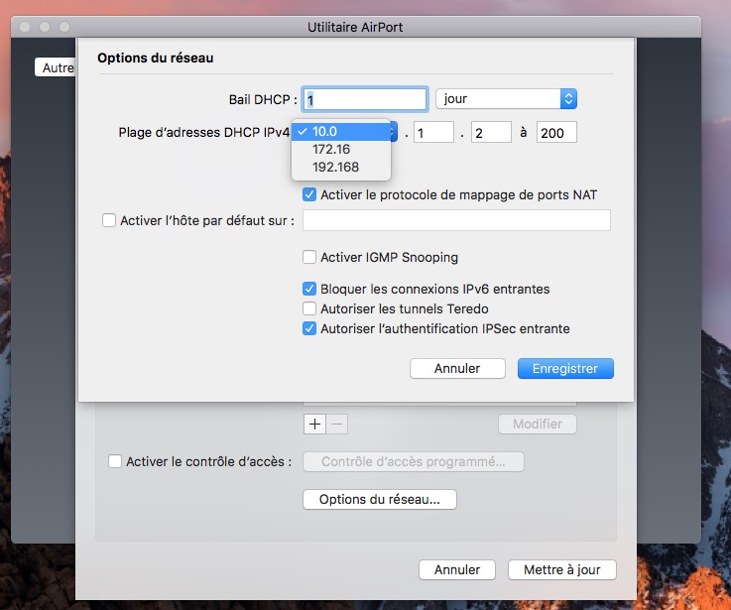731x610 pixels.
Task: Enable 'Activer le contrôle d'accès' checkbox
Action: click(x=115, y=461)
